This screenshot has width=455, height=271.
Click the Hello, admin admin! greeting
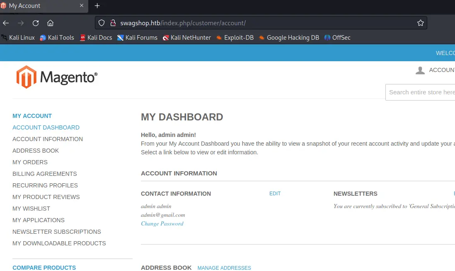click(x=168, y=135)
